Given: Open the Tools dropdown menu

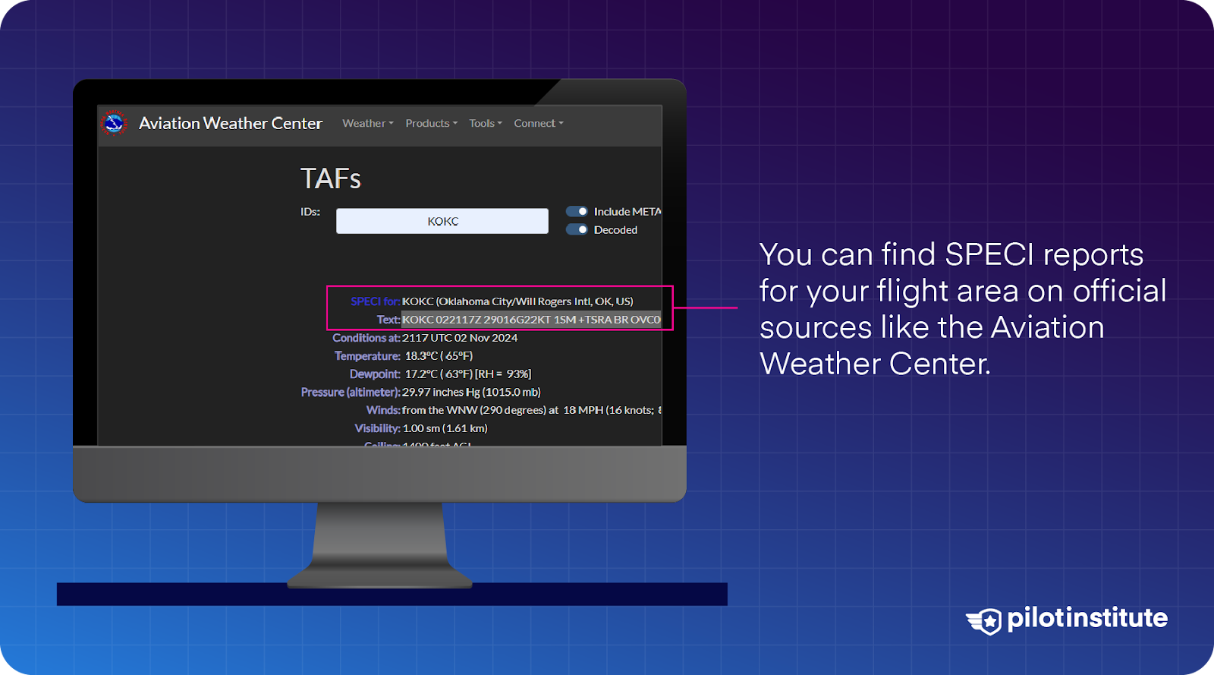Looking at the screenshot, I should click(x=485, y=124).
